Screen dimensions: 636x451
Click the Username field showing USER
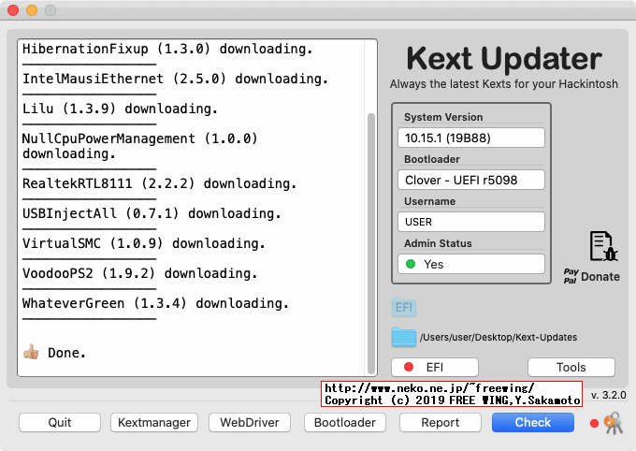471,222
